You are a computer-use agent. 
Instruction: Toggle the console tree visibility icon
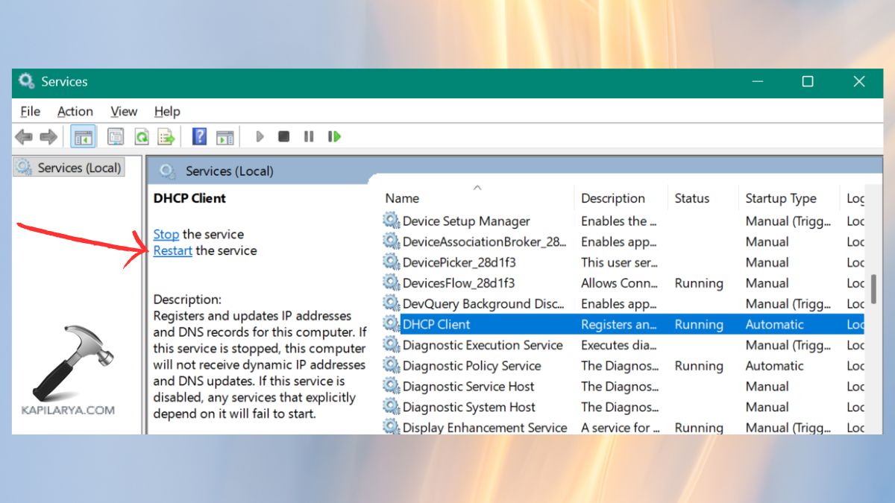point(83,136)
